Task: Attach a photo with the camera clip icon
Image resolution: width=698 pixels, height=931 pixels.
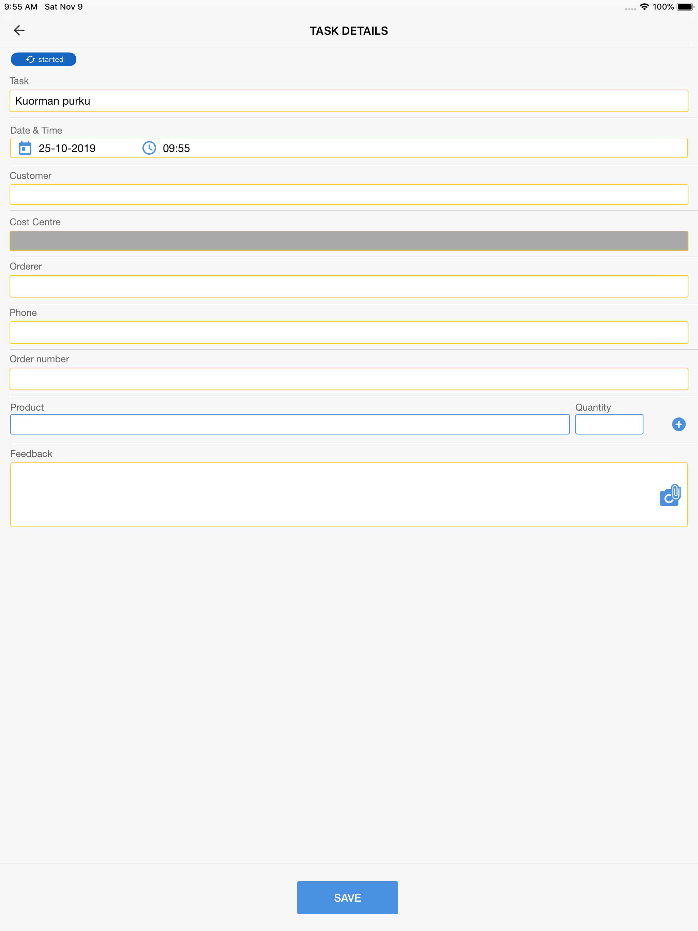Action: click(x=670, y=495)
